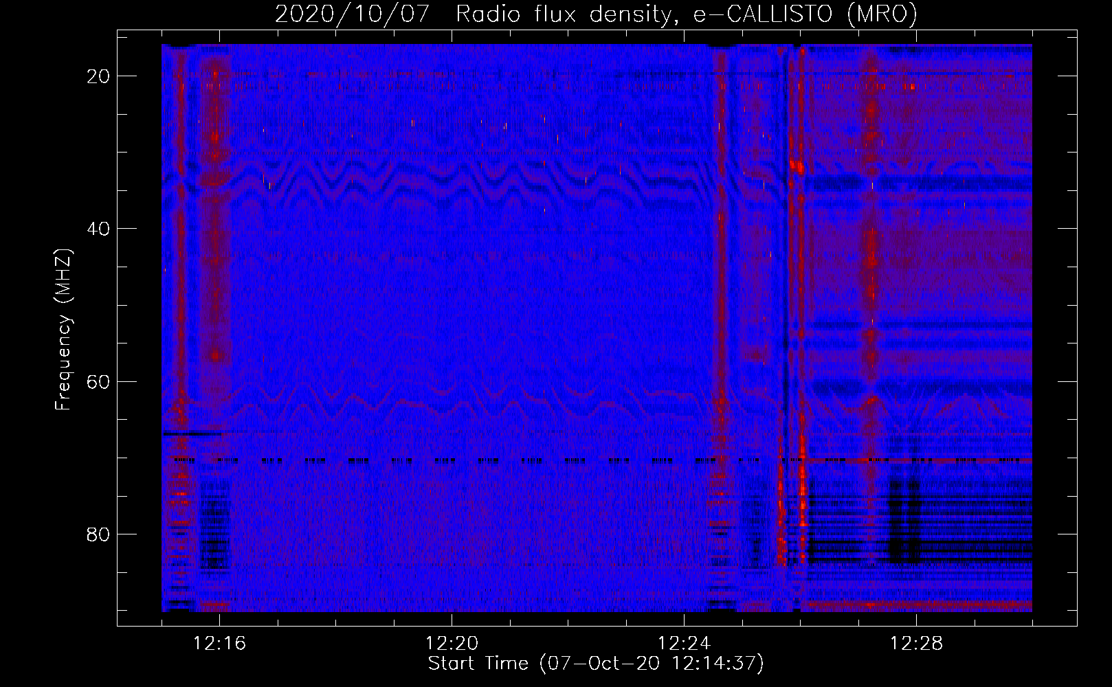
Task: Click the '12:28' time tick label
Action: [x=916, y=644]
